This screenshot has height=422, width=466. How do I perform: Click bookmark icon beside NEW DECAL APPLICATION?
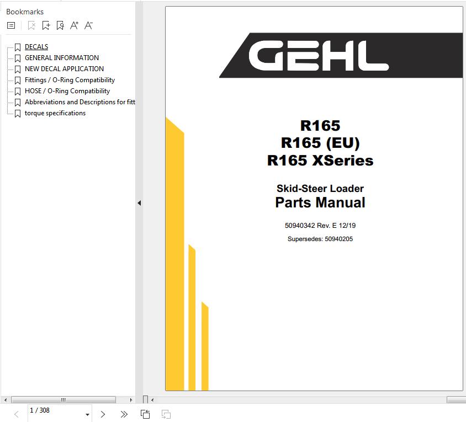[x=18, y=69]
